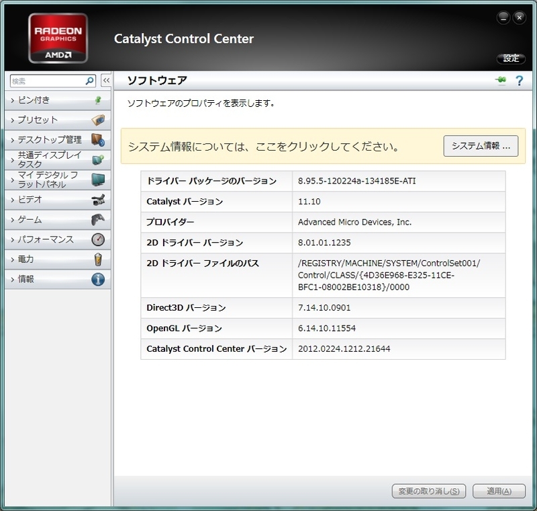Image resolution: width=537 pixels, height=511 pixels.
Task: Select OpenGL version 6.14.10.11554
Action: (326, 328)
